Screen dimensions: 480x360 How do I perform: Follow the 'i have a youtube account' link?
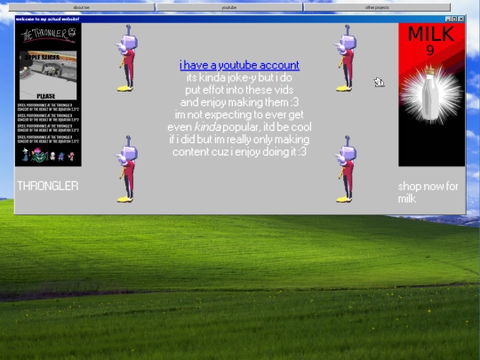click(239, 65)
